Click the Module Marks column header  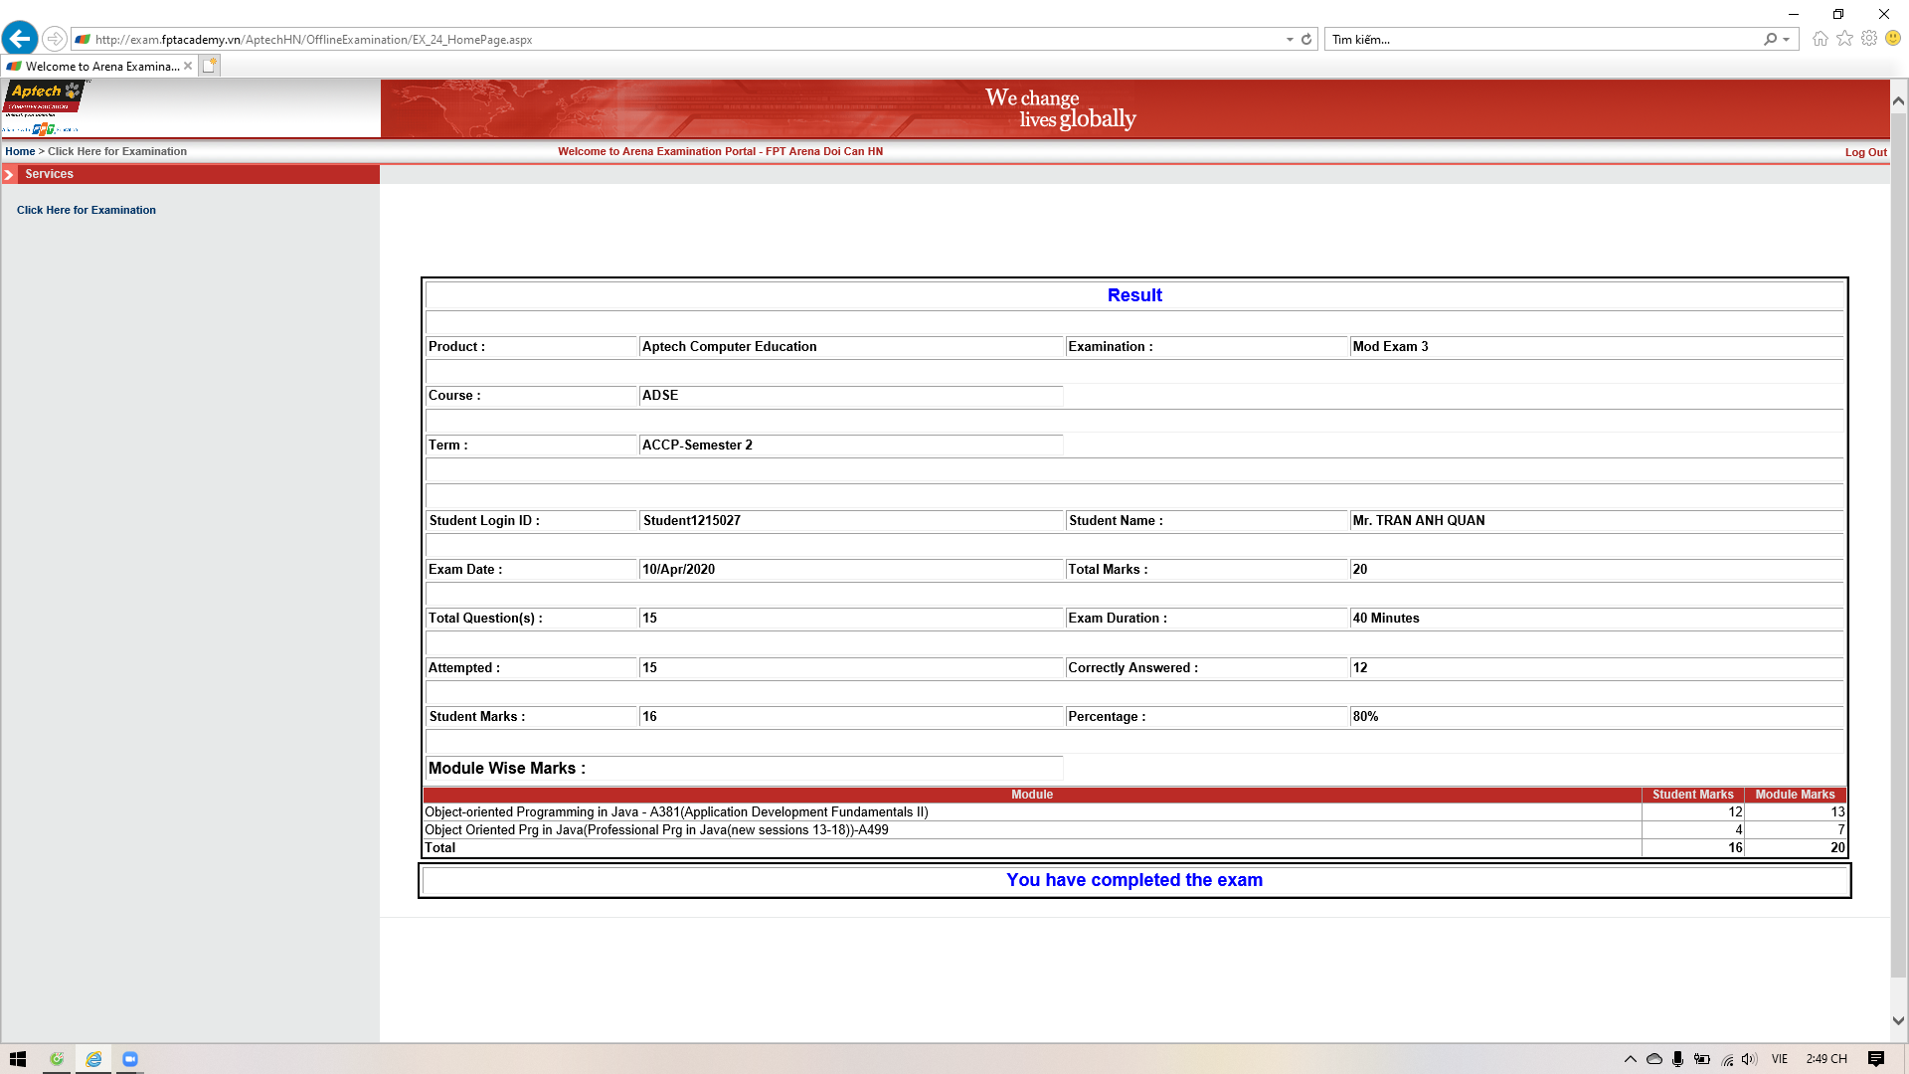tap(1795, 795)
